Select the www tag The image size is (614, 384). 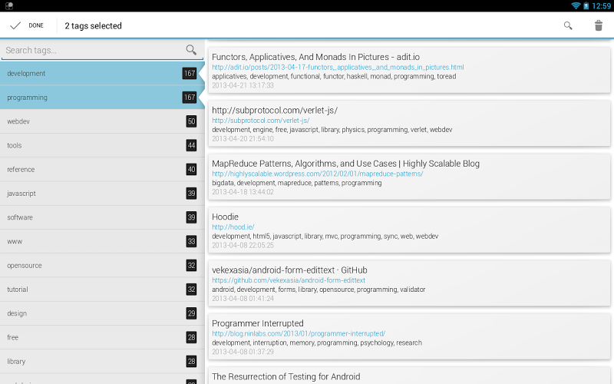(x=102, y=241)
